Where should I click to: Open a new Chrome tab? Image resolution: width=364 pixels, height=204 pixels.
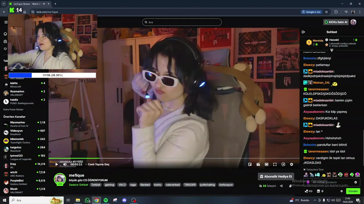(55, 4)
